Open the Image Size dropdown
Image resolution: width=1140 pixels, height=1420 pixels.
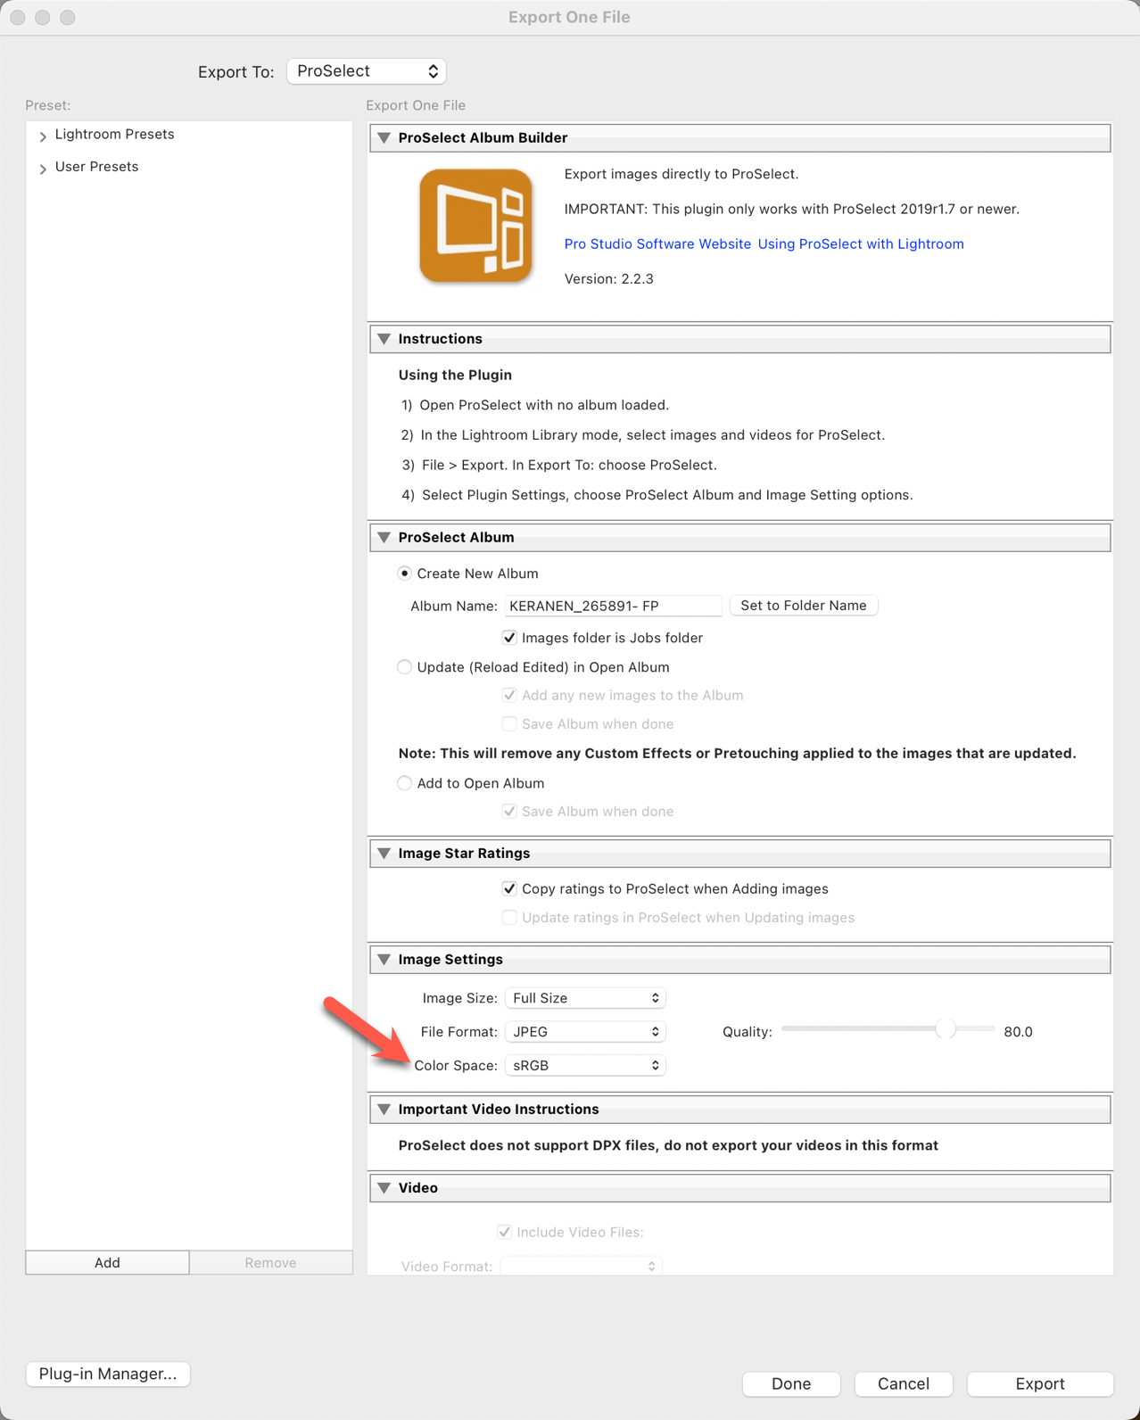[585, 998]
